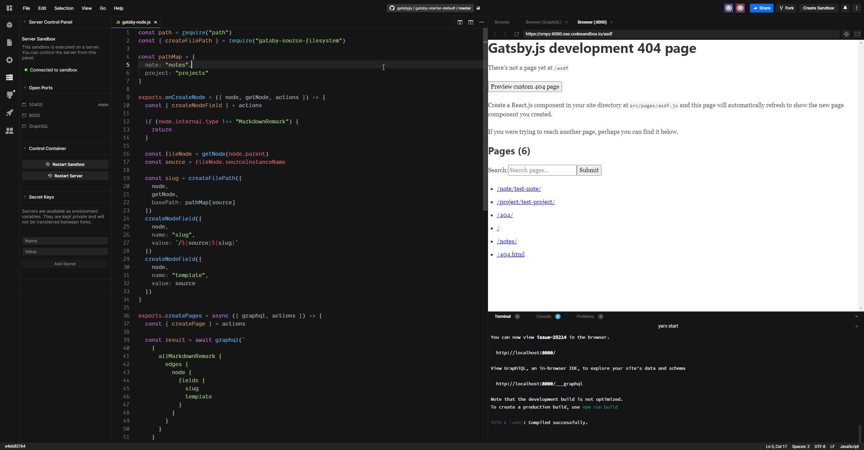Screen dimensions: 864x450
Task: Refresh the preview browser page
Action: 516,34
